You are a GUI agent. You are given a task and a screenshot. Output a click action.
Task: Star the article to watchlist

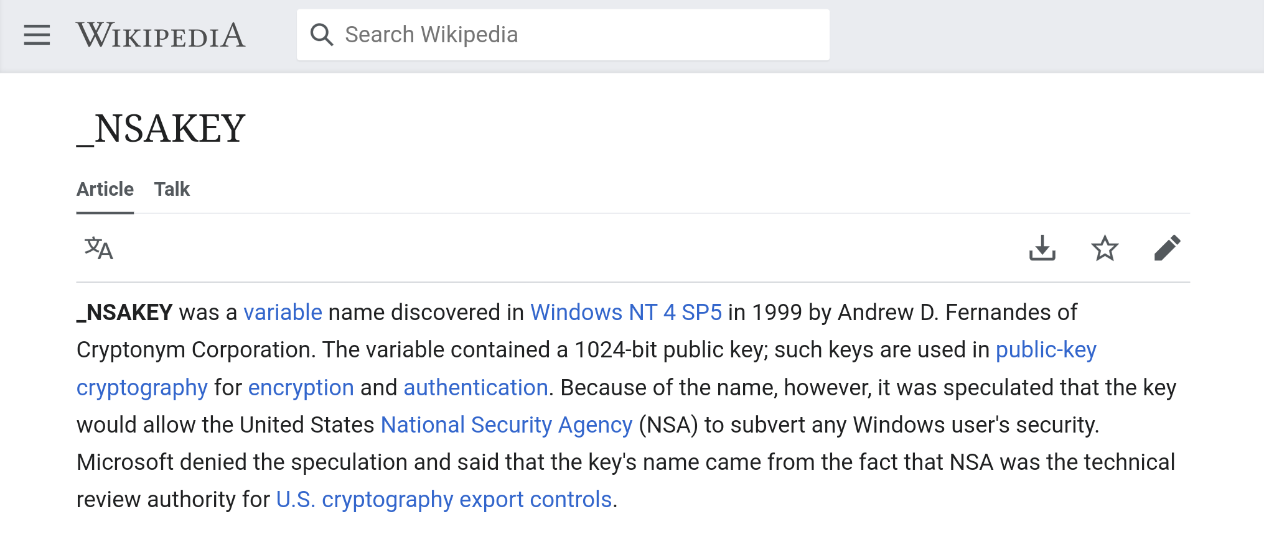coord(1105,248)
